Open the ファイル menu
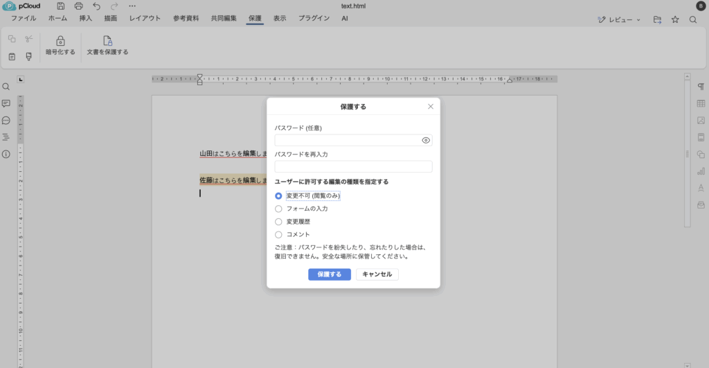This screenshot has width=709, height=368. pyautogui.click(x=24, y=19)
